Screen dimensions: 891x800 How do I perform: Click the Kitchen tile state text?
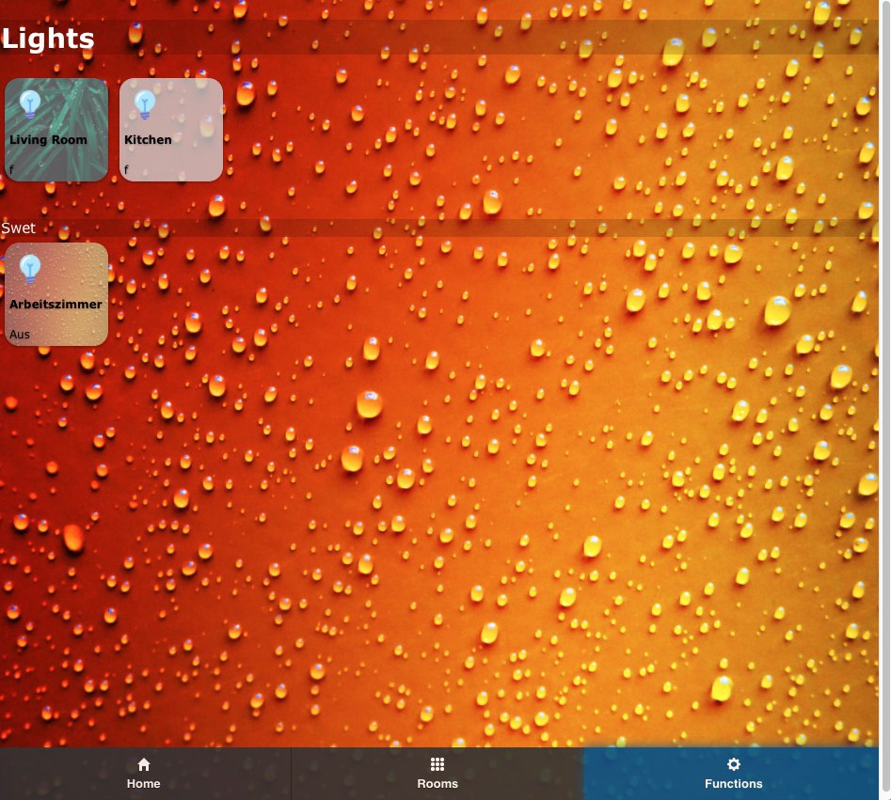(126, 169)
